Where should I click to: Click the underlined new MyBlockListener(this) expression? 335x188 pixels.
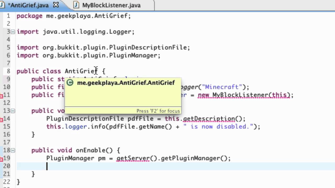click(244, 95)
